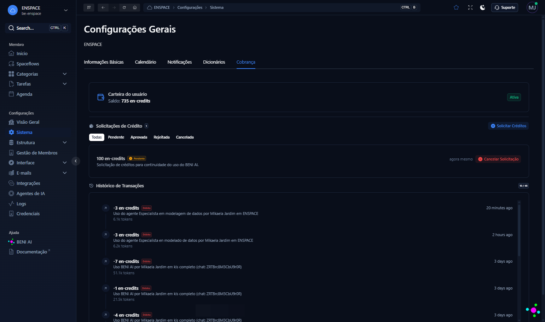Filter credit requests by Pendente
Image resolution: width=545 pixels, height=322 pixels.
pyautogui.click(x=116, y=137)
